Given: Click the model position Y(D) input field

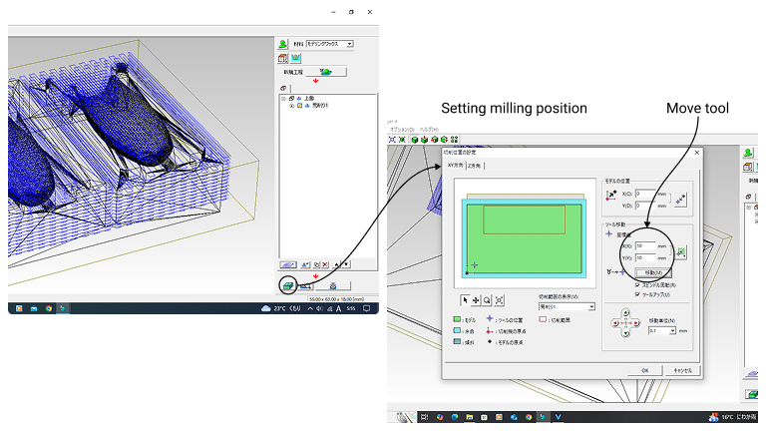Looking at the screenshot, I should (645, 206).
